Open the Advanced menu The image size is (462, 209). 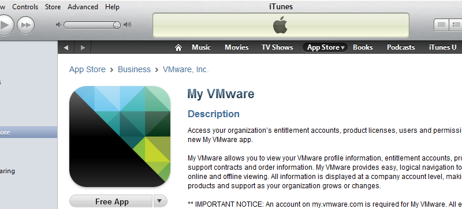83,7
